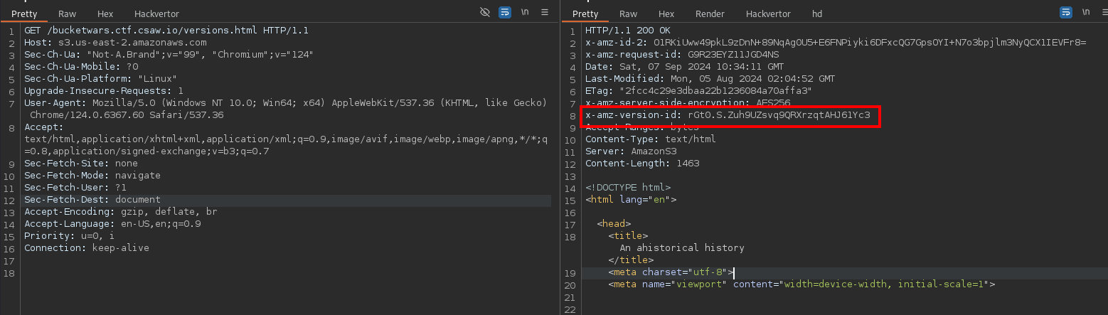Click the ETag response header value
Image resolution: width=1108 pixels, height=315 pixels.
716,91
